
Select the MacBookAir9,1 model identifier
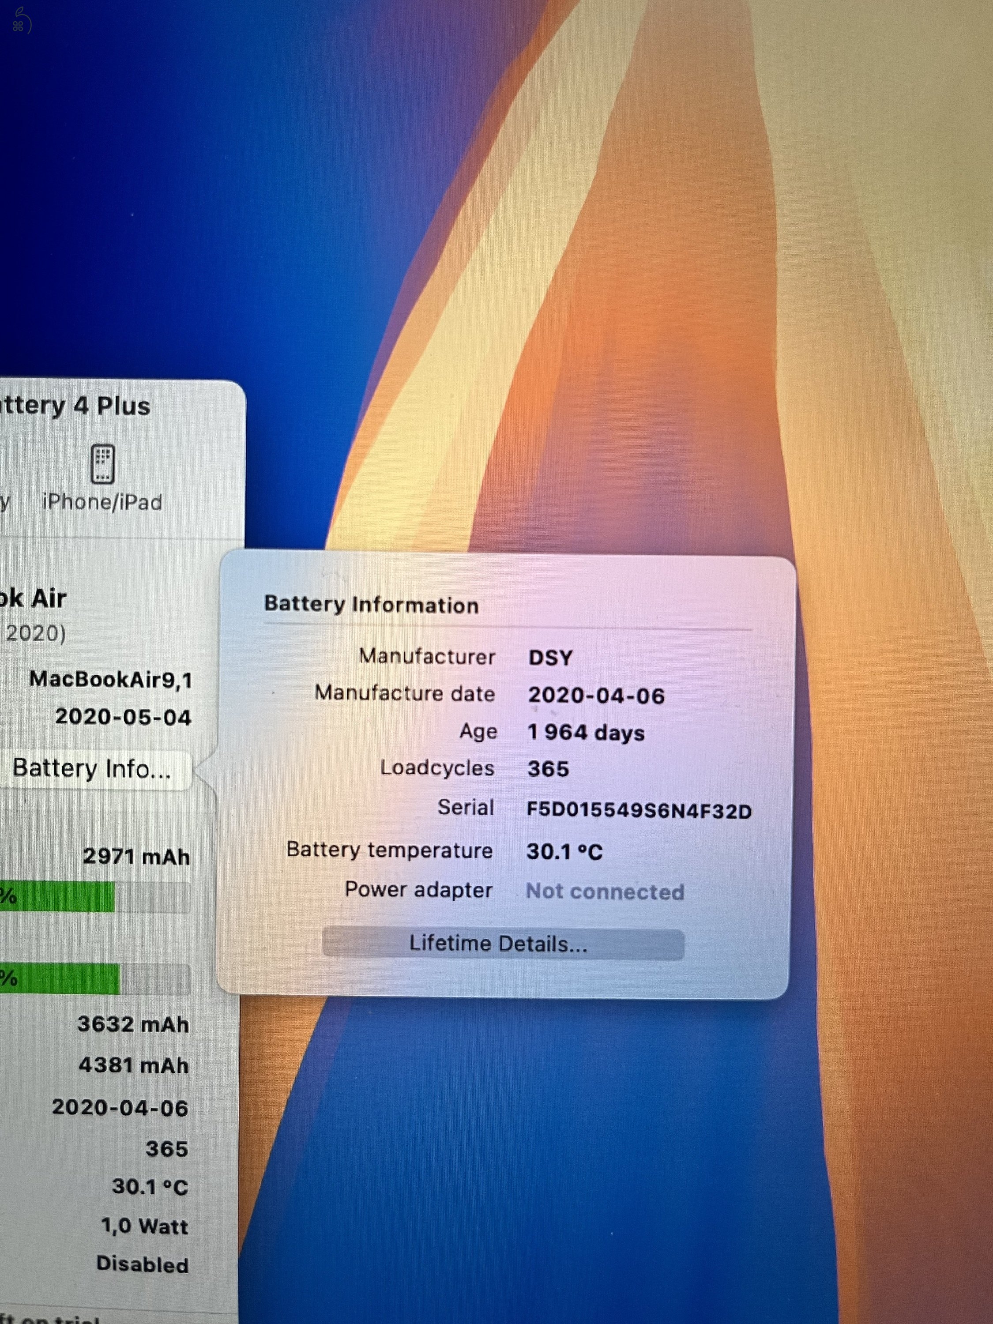point(111,680)
